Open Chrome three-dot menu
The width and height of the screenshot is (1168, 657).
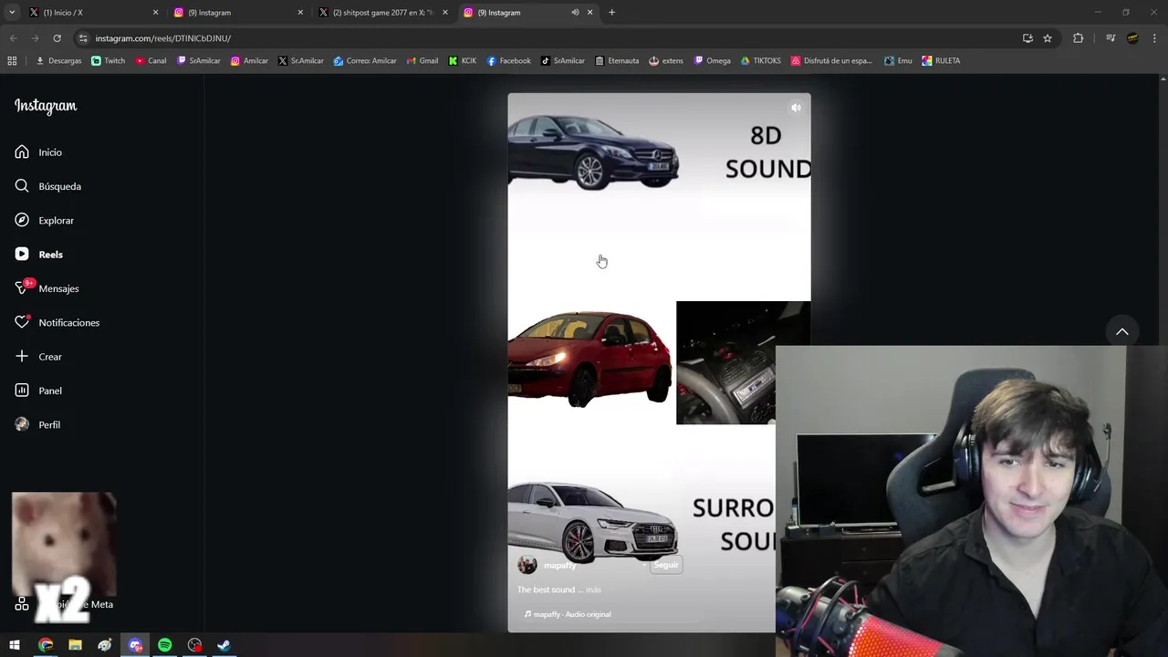click(1154, 38)
